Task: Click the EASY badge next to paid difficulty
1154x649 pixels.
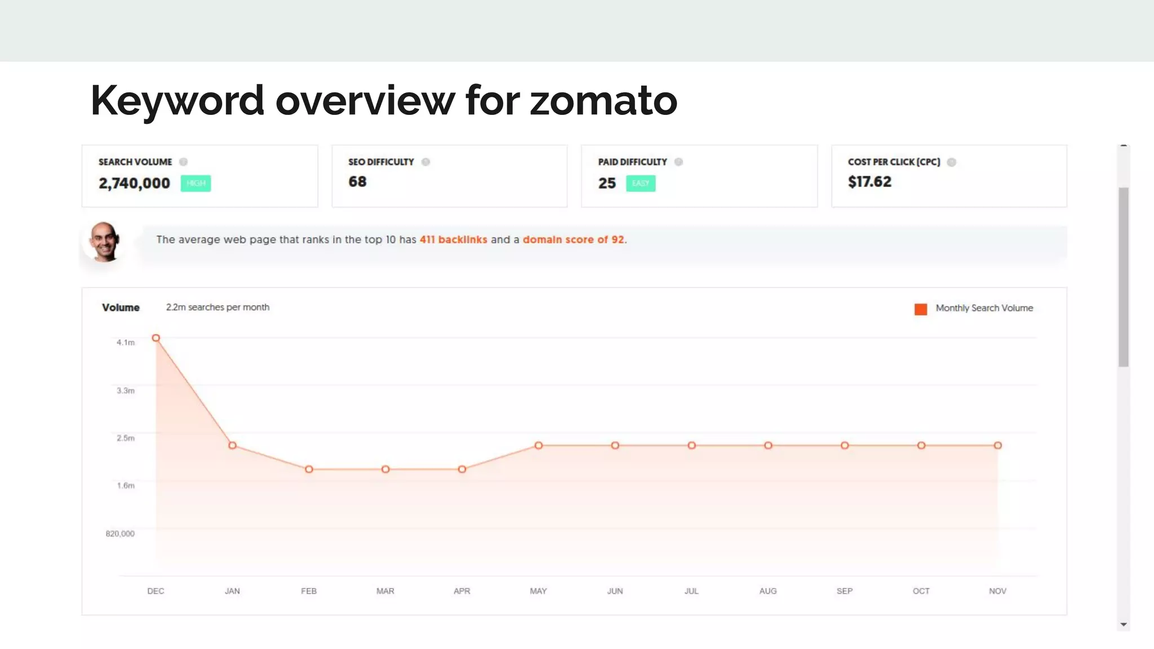Action: 641,183
